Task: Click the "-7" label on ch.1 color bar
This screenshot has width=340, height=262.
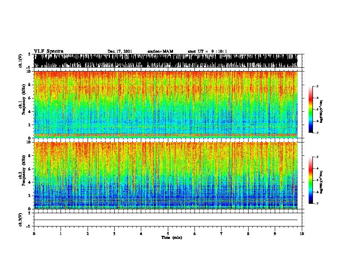Action: coord(317,133)
